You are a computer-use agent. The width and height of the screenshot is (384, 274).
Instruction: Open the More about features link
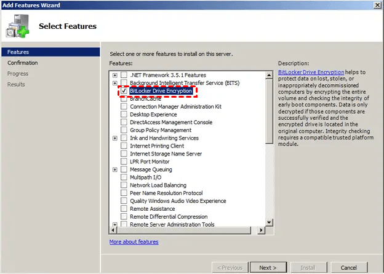134,241
